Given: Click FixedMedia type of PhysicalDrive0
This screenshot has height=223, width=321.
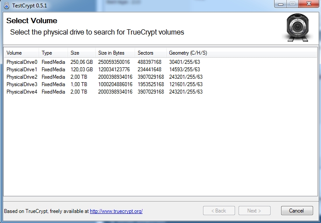Looking at the screenshot, I should (x=53, y=62).
